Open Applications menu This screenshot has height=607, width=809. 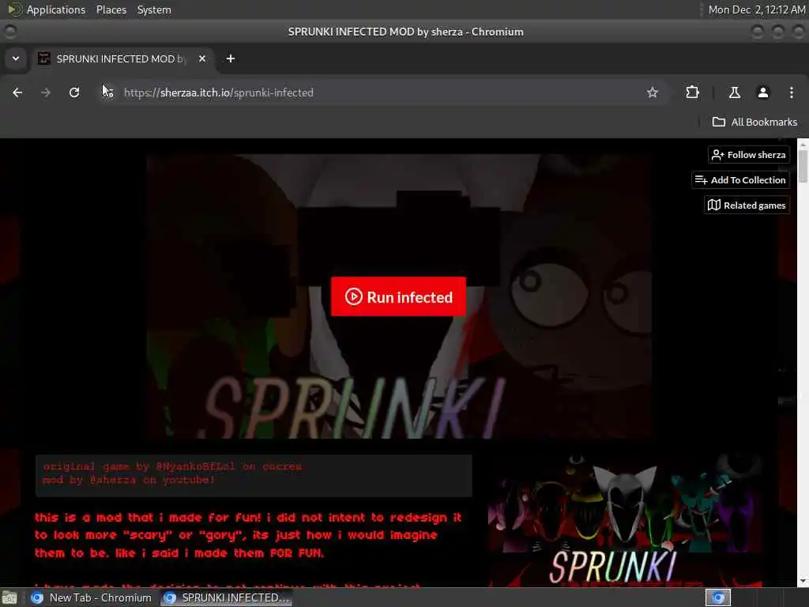click(x=56, y=9)
